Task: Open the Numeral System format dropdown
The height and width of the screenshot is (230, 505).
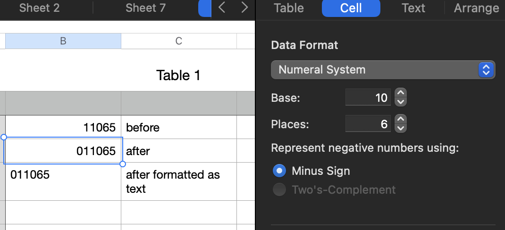Action: (383, 70)
